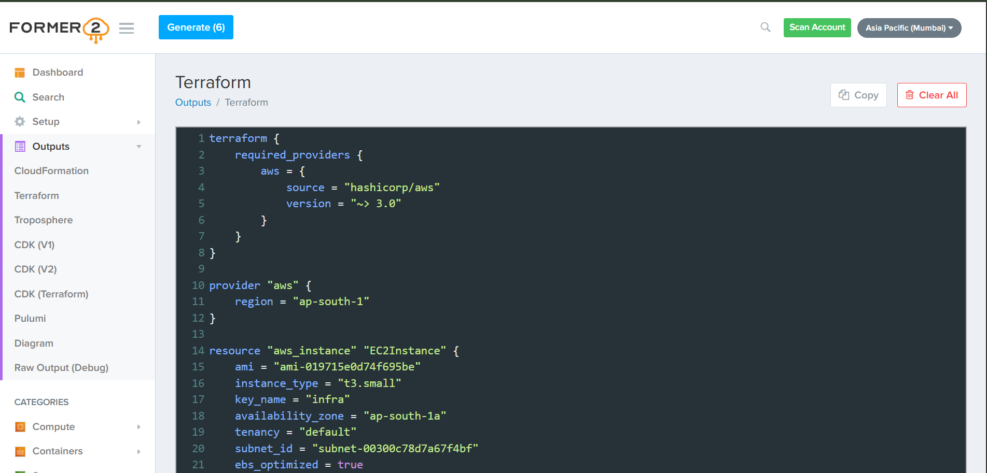Select the Dashboard icon in the sidebar
Screen dimensions: 987x473
(x=20, y=72)
